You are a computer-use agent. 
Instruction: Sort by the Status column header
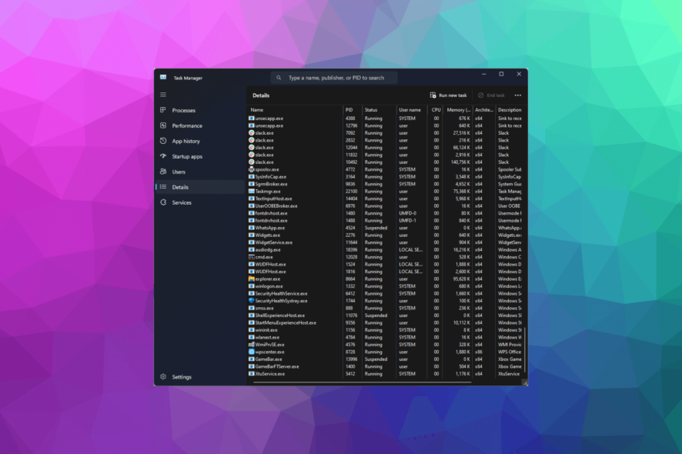pos(379,110)
